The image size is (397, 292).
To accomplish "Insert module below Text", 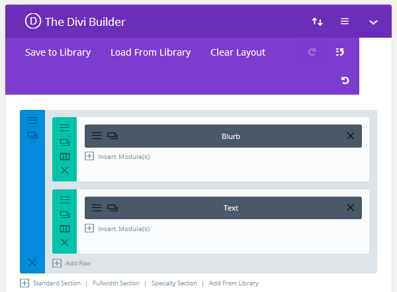I will [117, 228].
